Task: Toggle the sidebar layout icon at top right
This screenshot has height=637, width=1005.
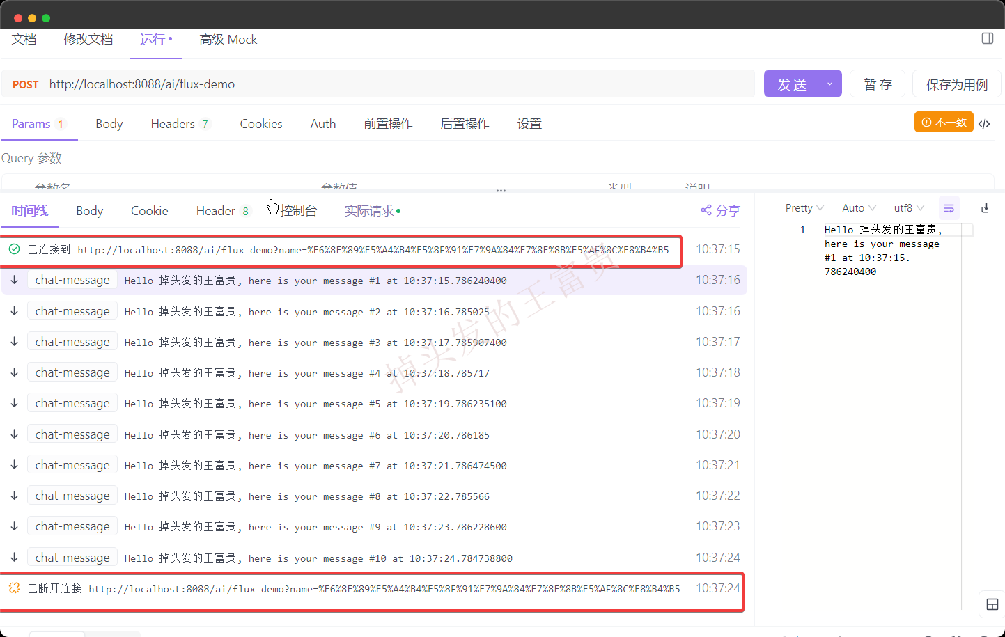Action: 987,38
